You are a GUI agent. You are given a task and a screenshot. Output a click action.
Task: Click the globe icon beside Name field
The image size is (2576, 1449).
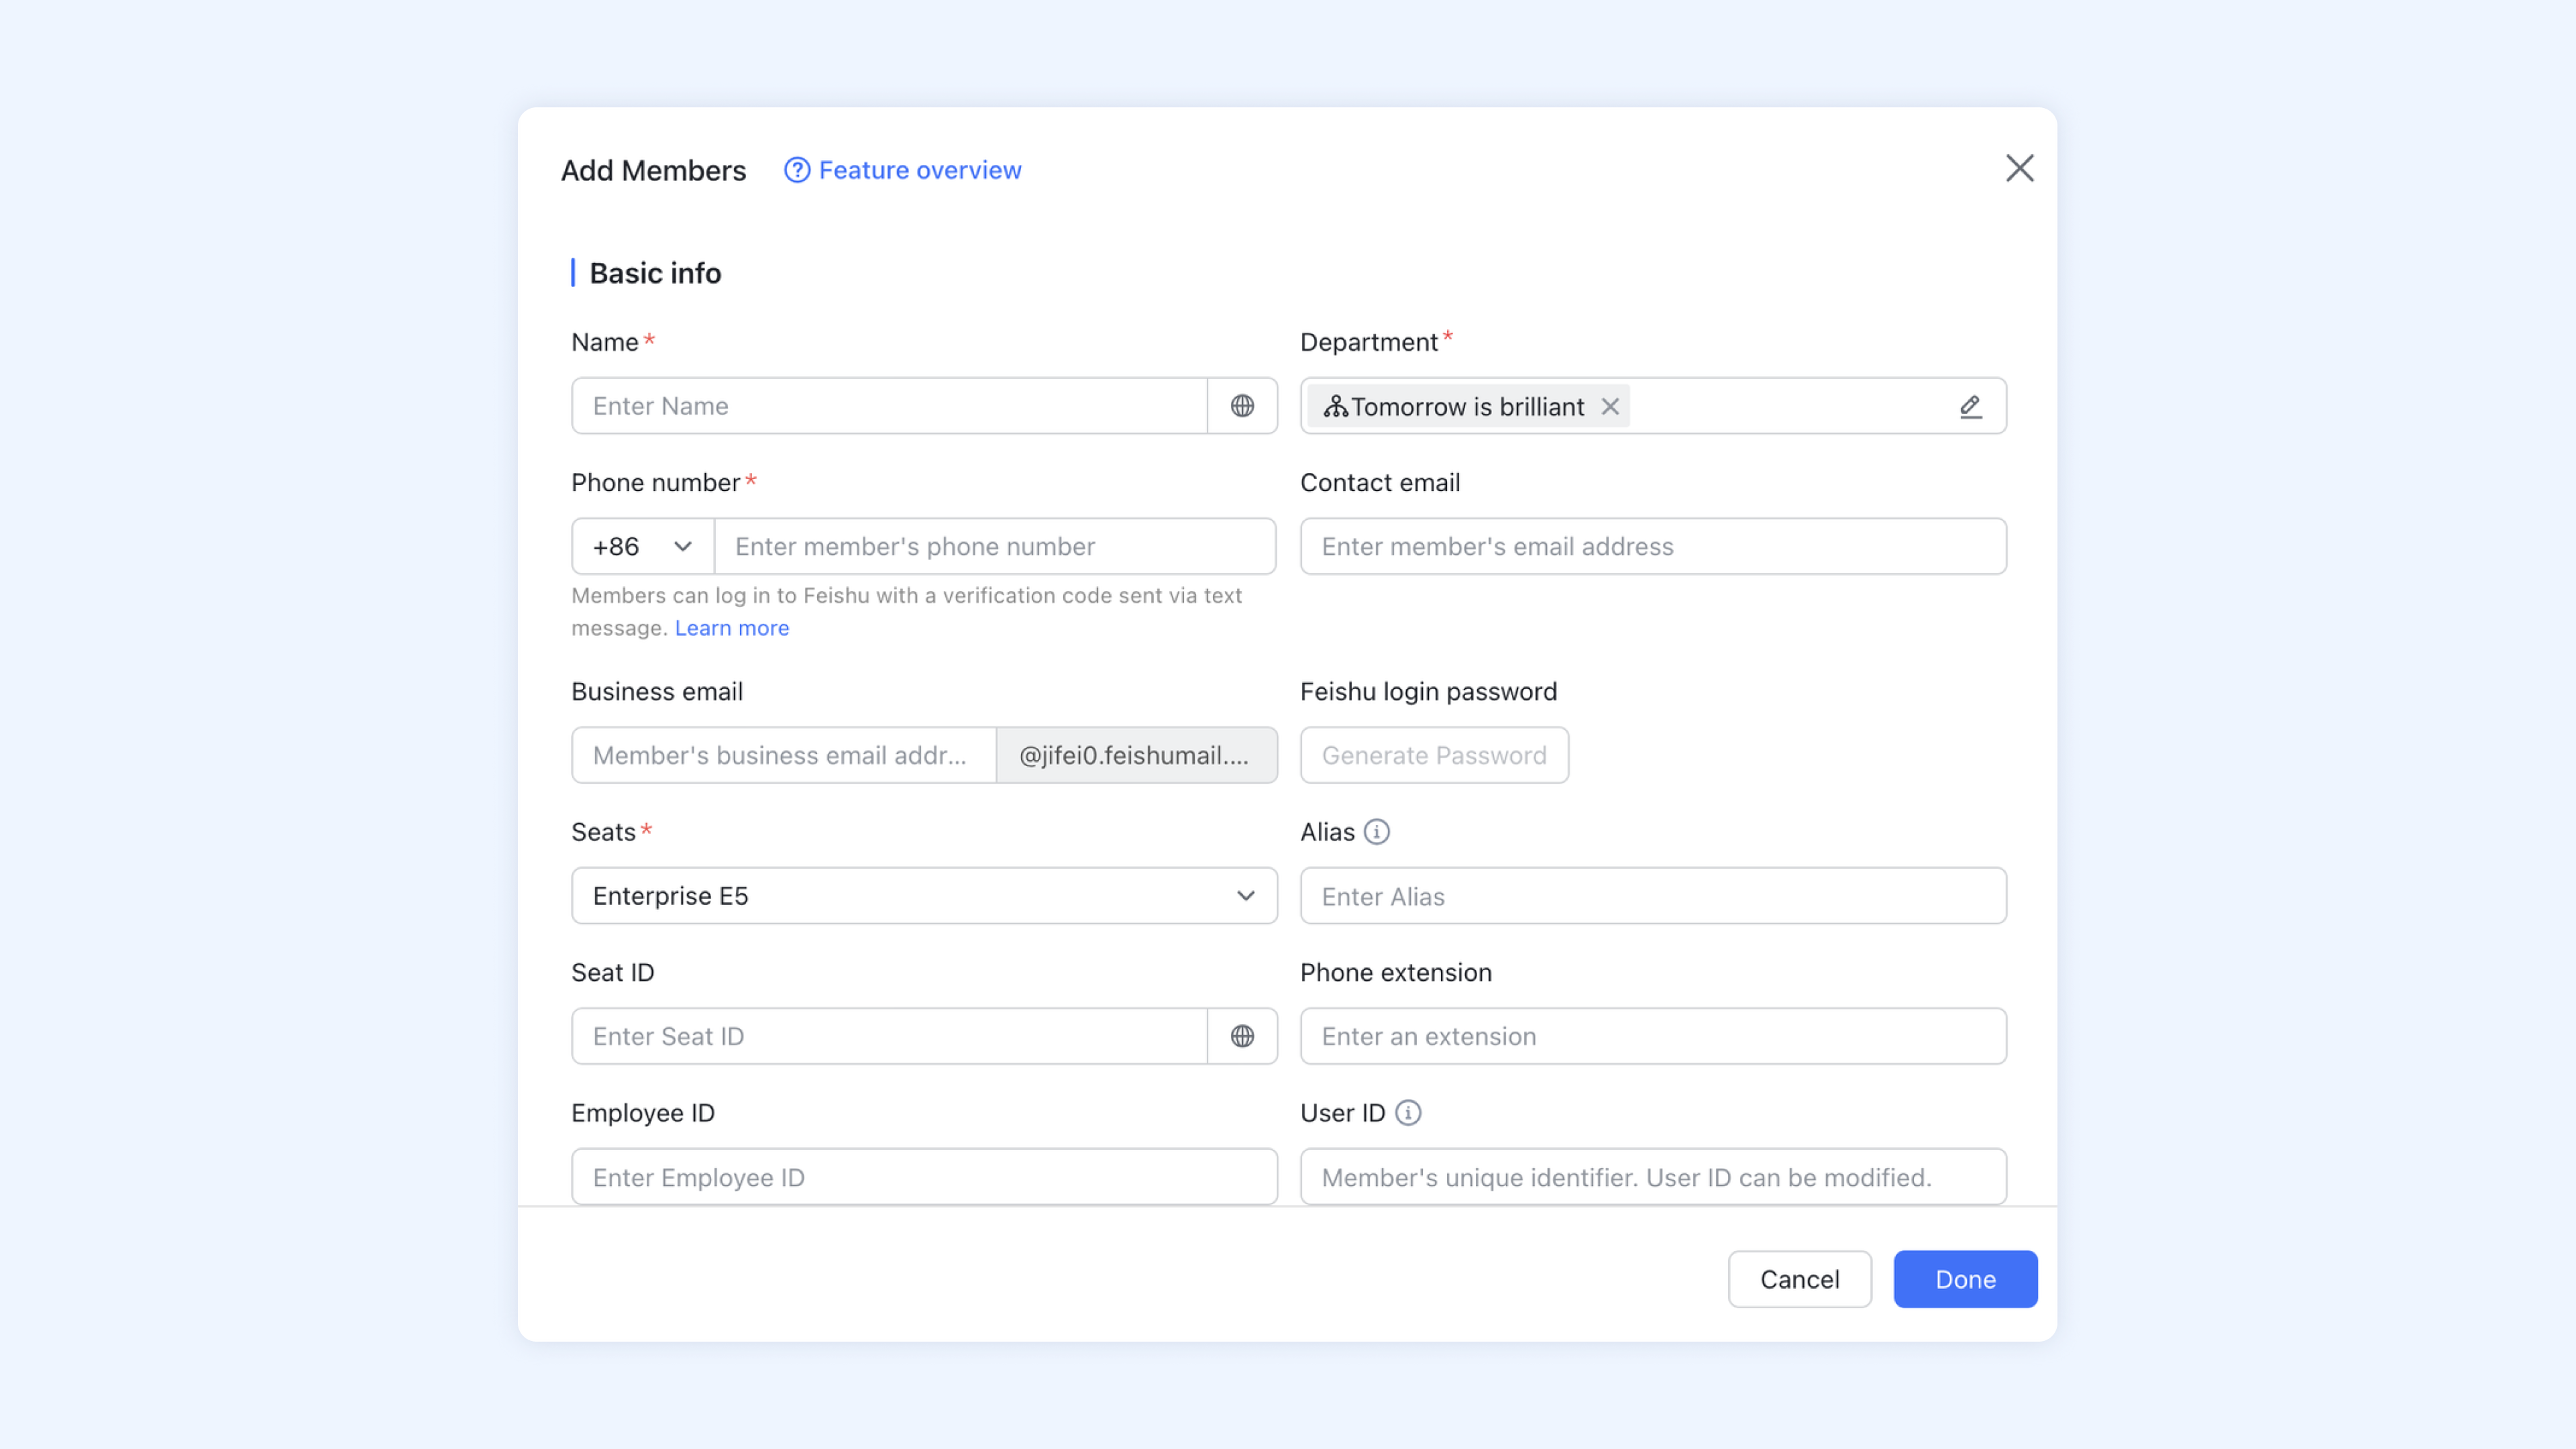[x=1242, y=406]
